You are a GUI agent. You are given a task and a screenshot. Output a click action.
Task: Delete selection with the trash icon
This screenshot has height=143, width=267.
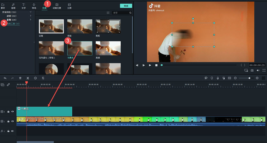pos(20,78)
